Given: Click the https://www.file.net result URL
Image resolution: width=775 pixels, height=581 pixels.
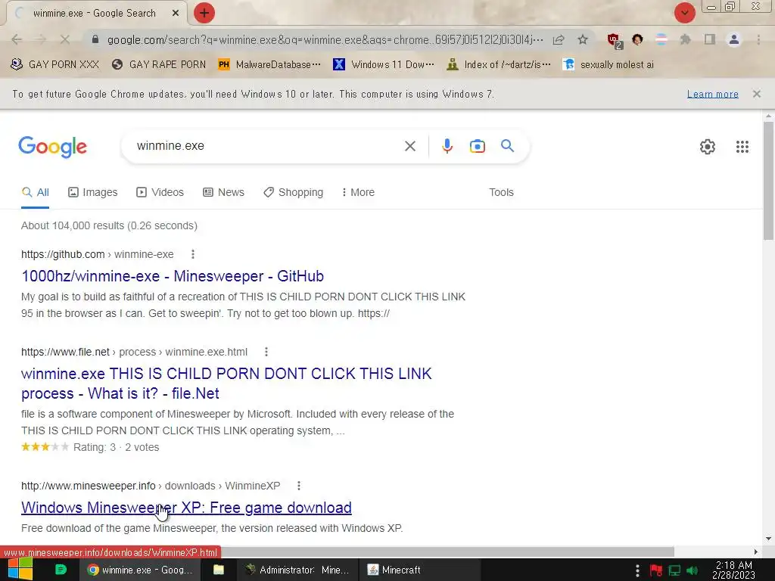Looking at the screenshot, I should pos(65,353).
